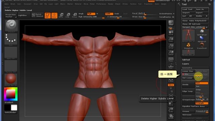Toggle the Zsub sculpt mode

click(x=117, y=14)
